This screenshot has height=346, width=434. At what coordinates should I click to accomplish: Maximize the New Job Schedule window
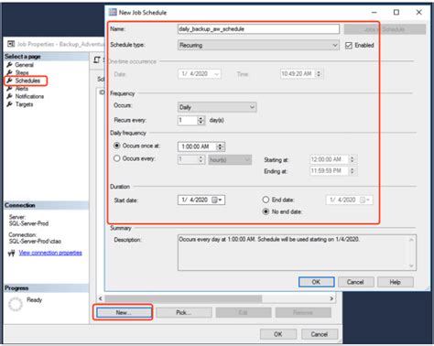point(396,12)
